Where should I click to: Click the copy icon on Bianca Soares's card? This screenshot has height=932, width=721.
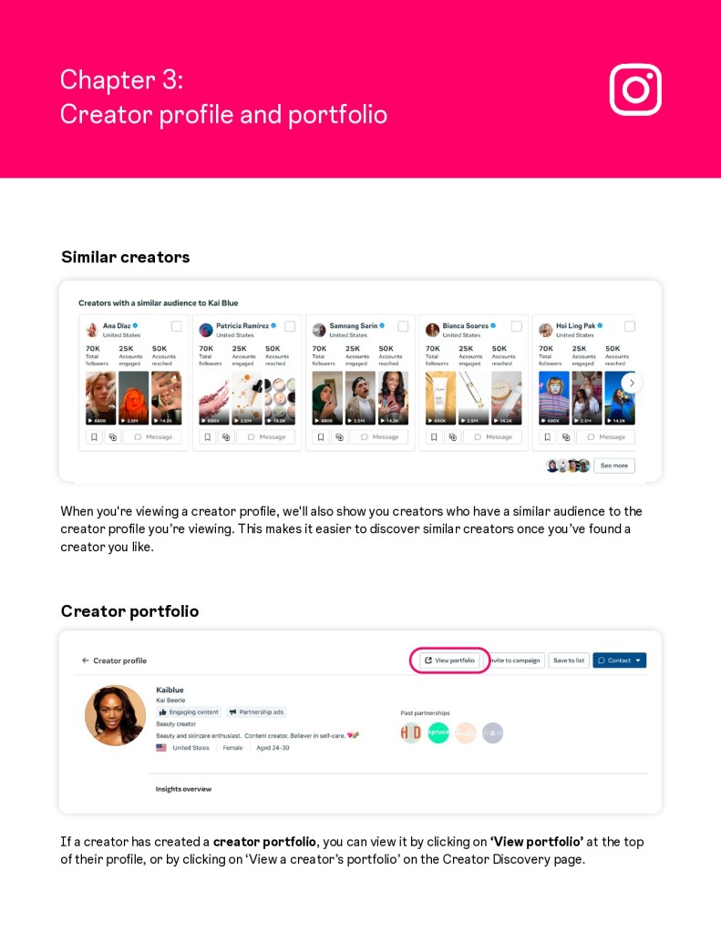pyautogui.click(x=452, y=437)
